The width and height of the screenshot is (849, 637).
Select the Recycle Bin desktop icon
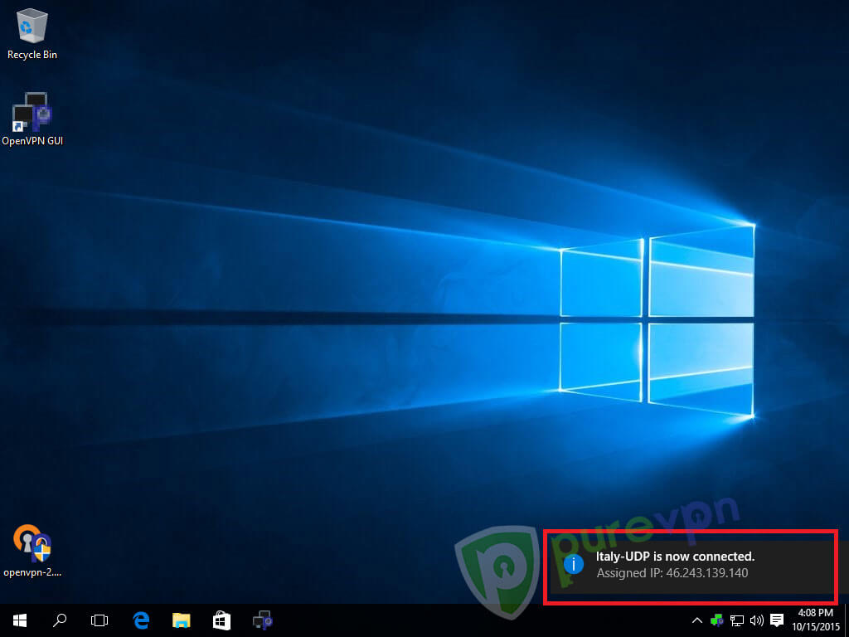32,34
